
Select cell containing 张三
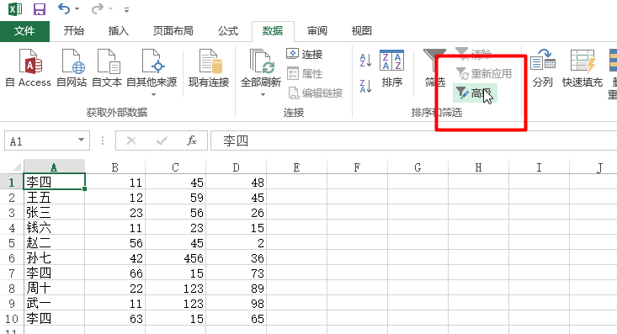click(55, 213)
